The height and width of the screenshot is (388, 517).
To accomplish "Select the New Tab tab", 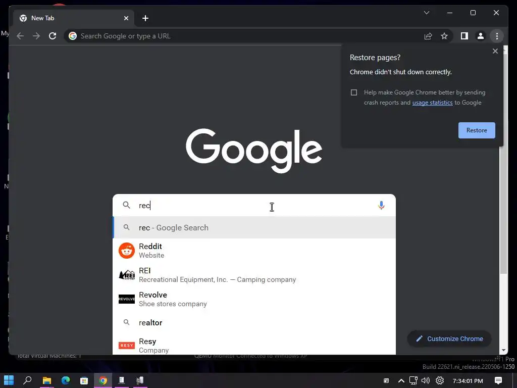I will click(74, 18).
